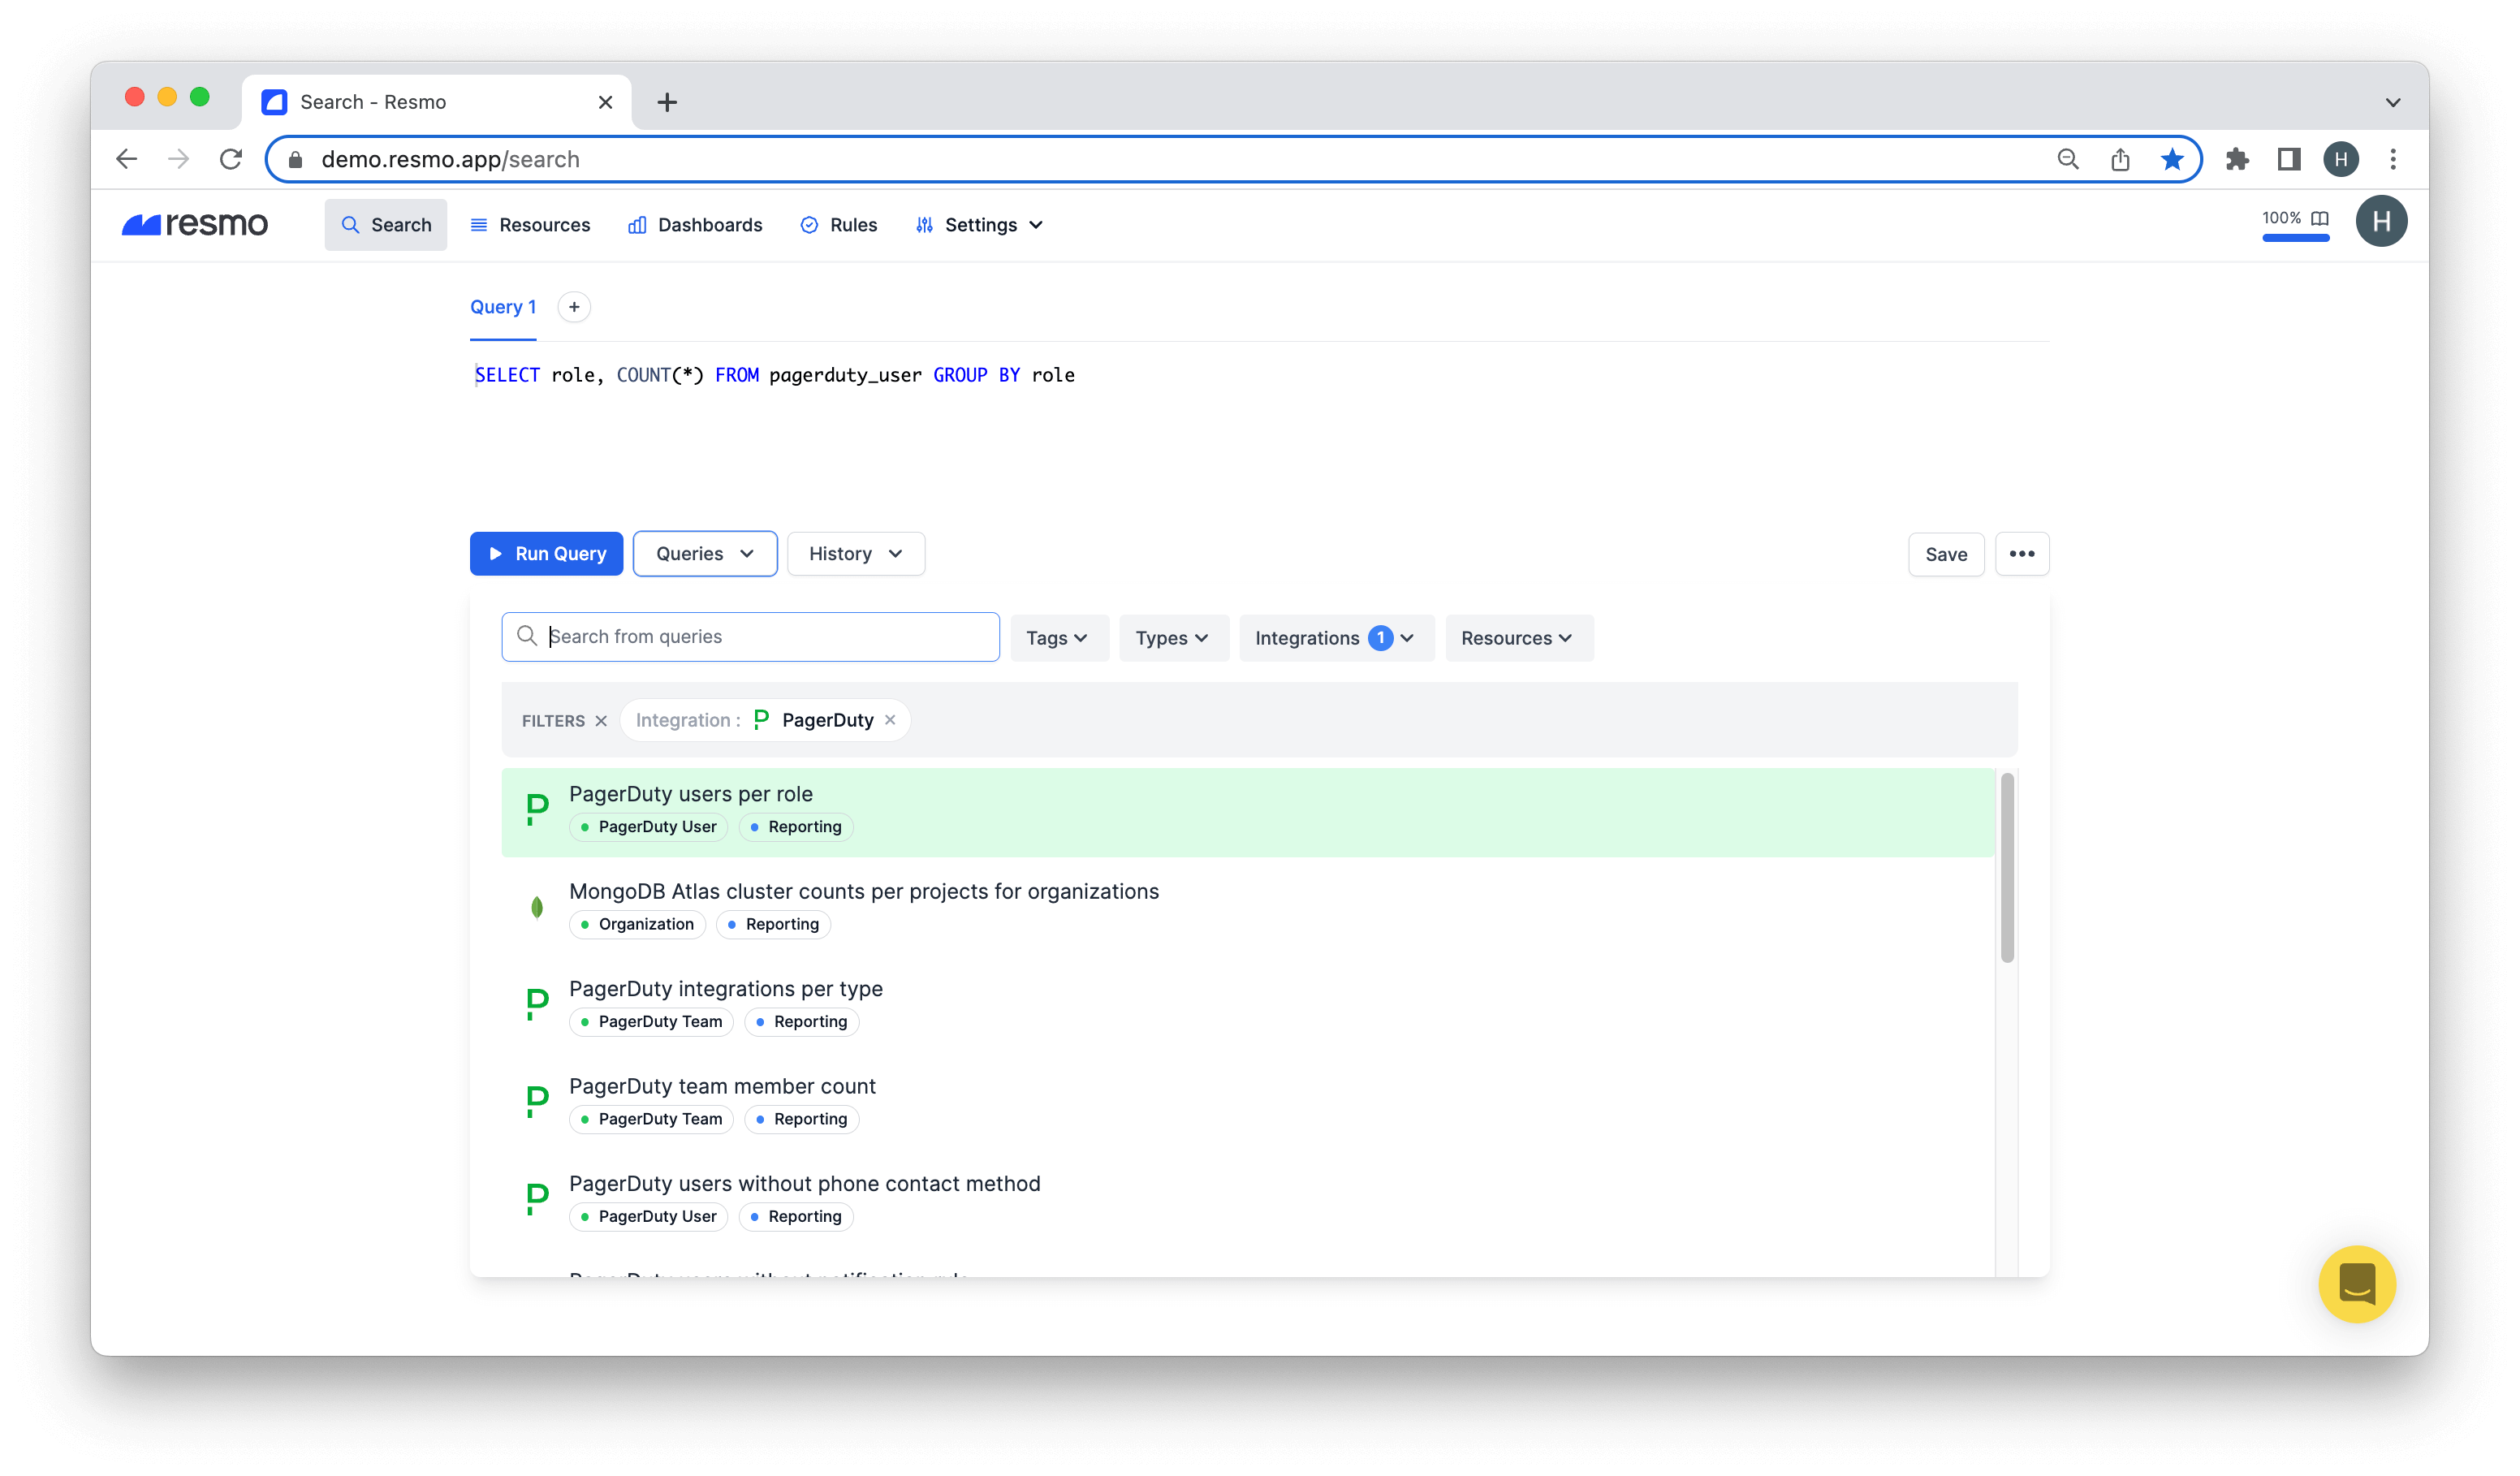Open Chrome profile H avatar
The width and height of the screenshot is (2520, 1476).
[2341, 159]
